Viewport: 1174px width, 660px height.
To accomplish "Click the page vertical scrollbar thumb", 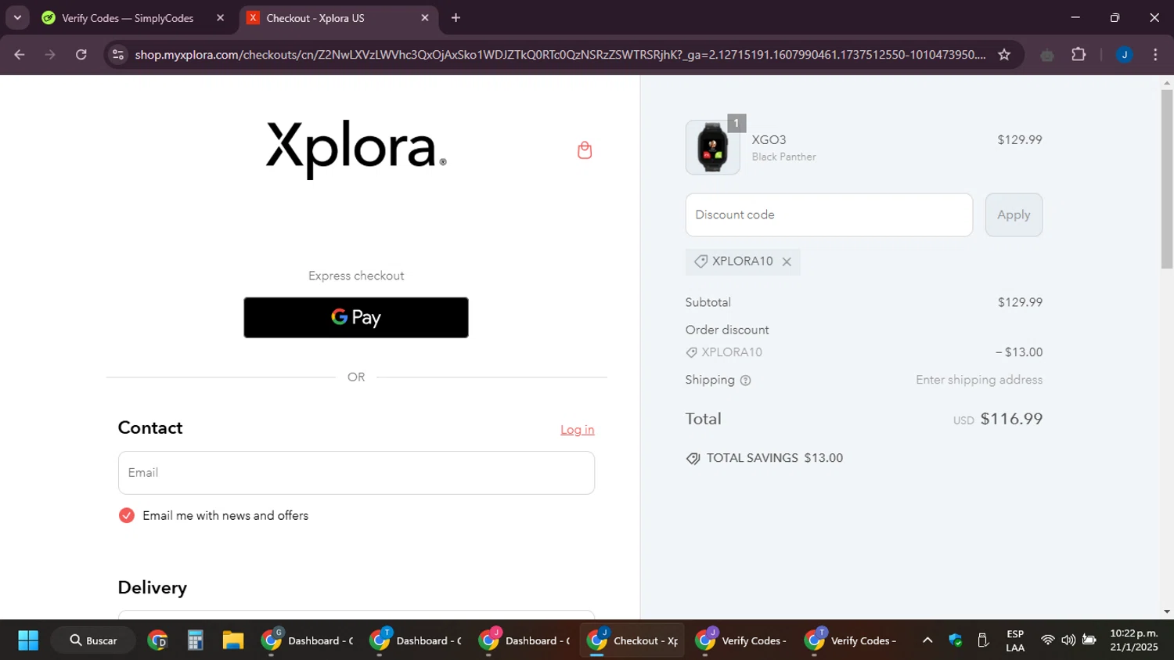I will click(1167, 179).
